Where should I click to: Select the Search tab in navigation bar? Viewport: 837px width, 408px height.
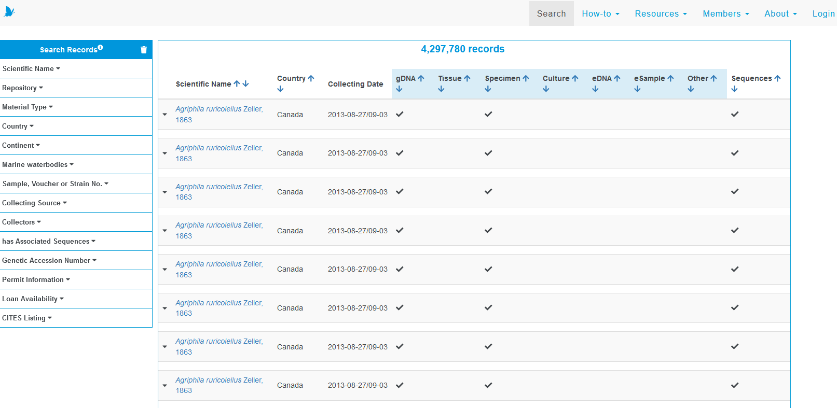pos(551,13)
